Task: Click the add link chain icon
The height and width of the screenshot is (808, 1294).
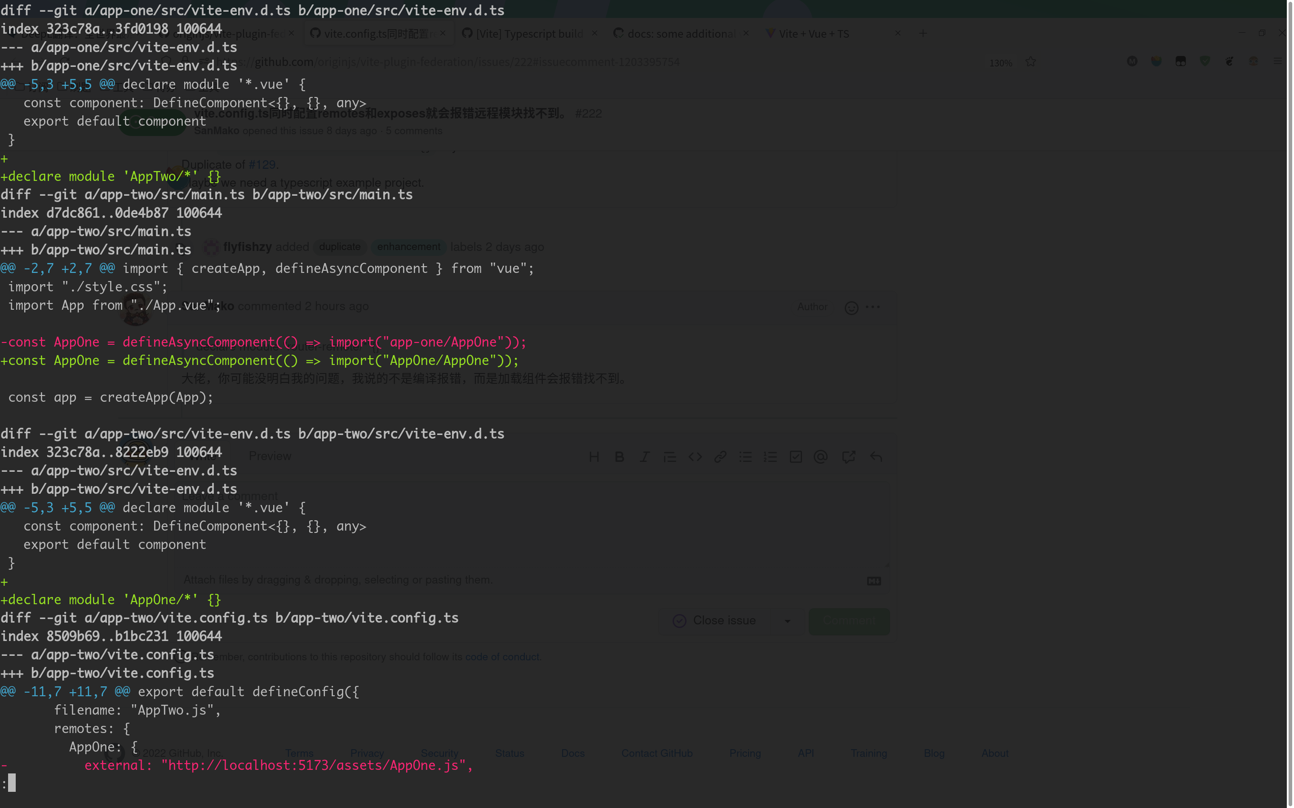Action: pos(720,457)
